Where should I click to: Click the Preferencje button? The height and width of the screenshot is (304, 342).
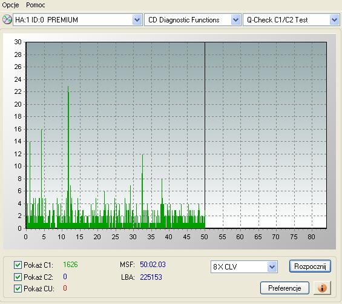click(x=284, y=288)
